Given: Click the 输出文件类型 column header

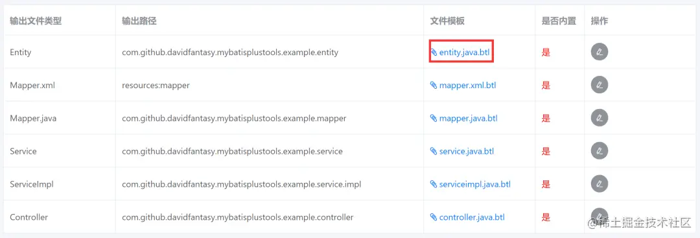Looking at the screenshot, I should (36, 21).
